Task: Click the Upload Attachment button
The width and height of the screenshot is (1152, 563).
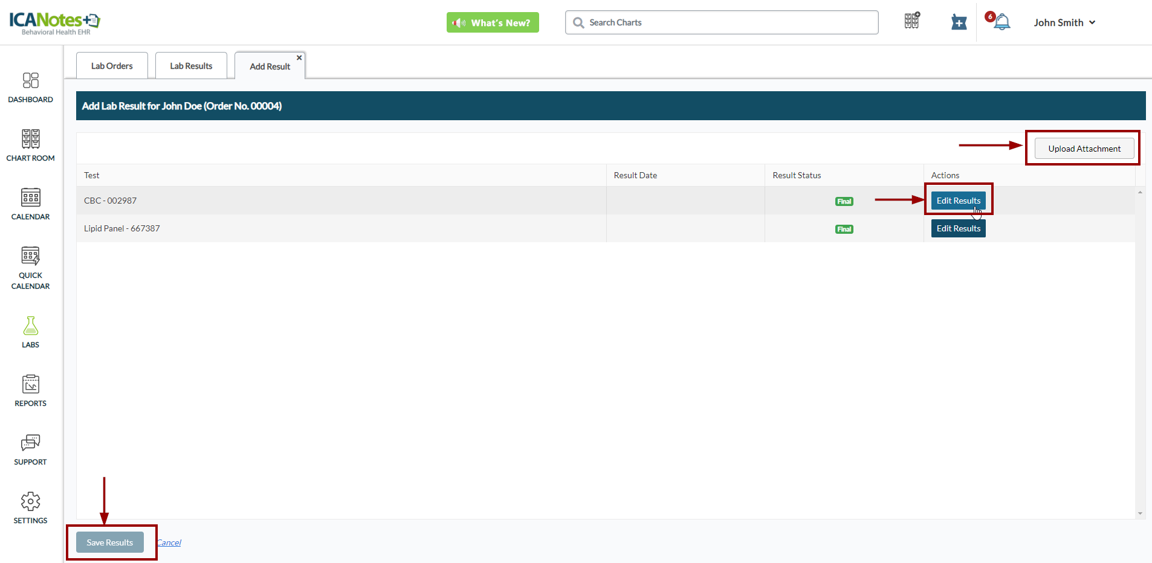Action: click(x=1084, y=149)
